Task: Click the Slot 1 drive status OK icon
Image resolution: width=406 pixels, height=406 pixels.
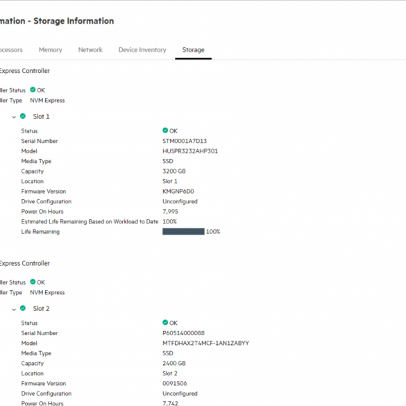Action: [165, 130]
